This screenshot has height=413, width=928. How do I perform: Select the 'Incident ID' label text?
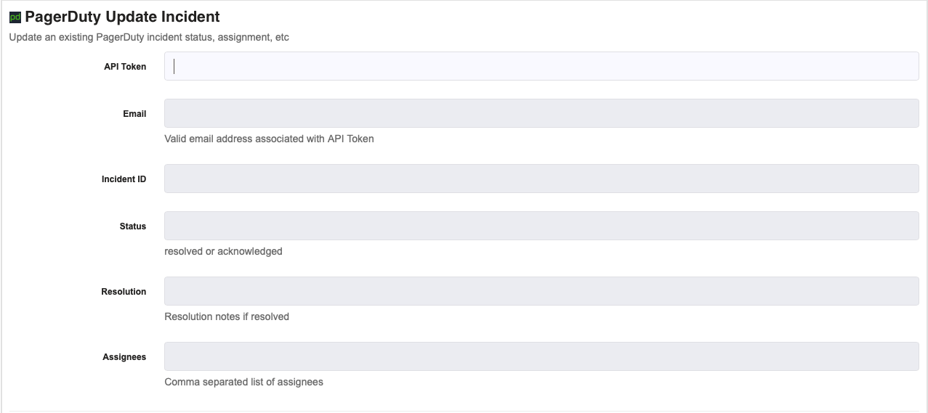coord(124,179)
